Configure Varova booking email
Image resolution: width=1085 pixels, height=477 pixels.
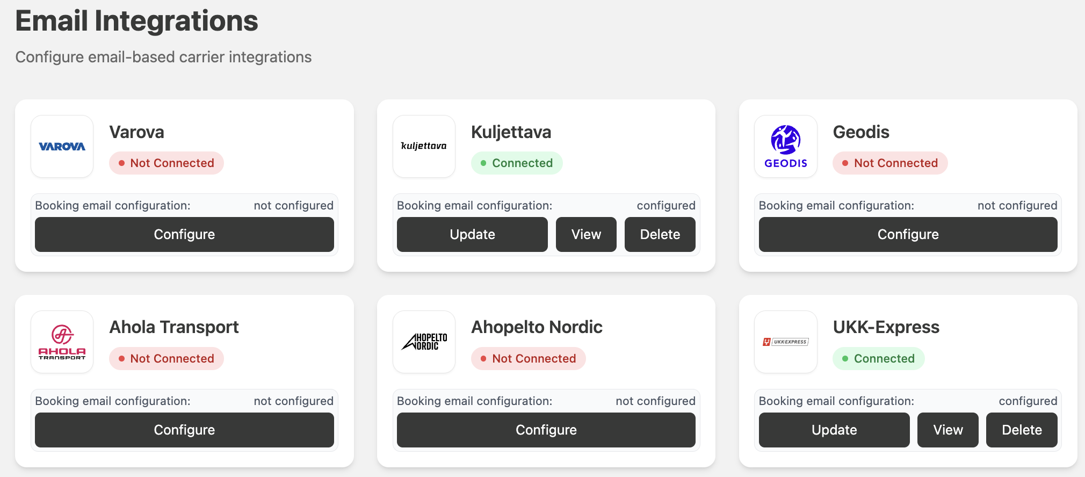pyautogui.click(x=184, y=234)
